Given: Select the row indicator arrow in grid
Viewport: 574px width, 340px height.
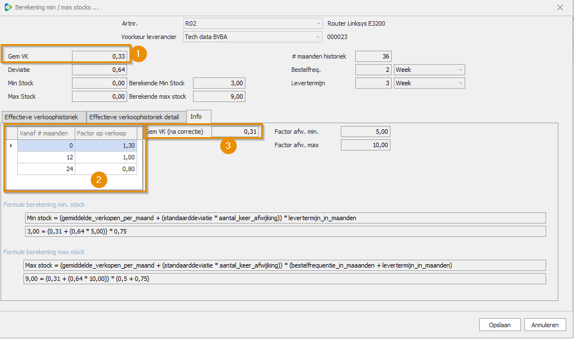Looking at the screenshot, I should click(x=11, y=145).
